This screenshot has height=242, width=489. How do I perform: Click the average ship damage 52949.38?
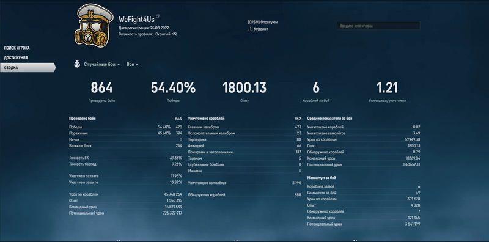pyautogui.click(x=412, y=139)
